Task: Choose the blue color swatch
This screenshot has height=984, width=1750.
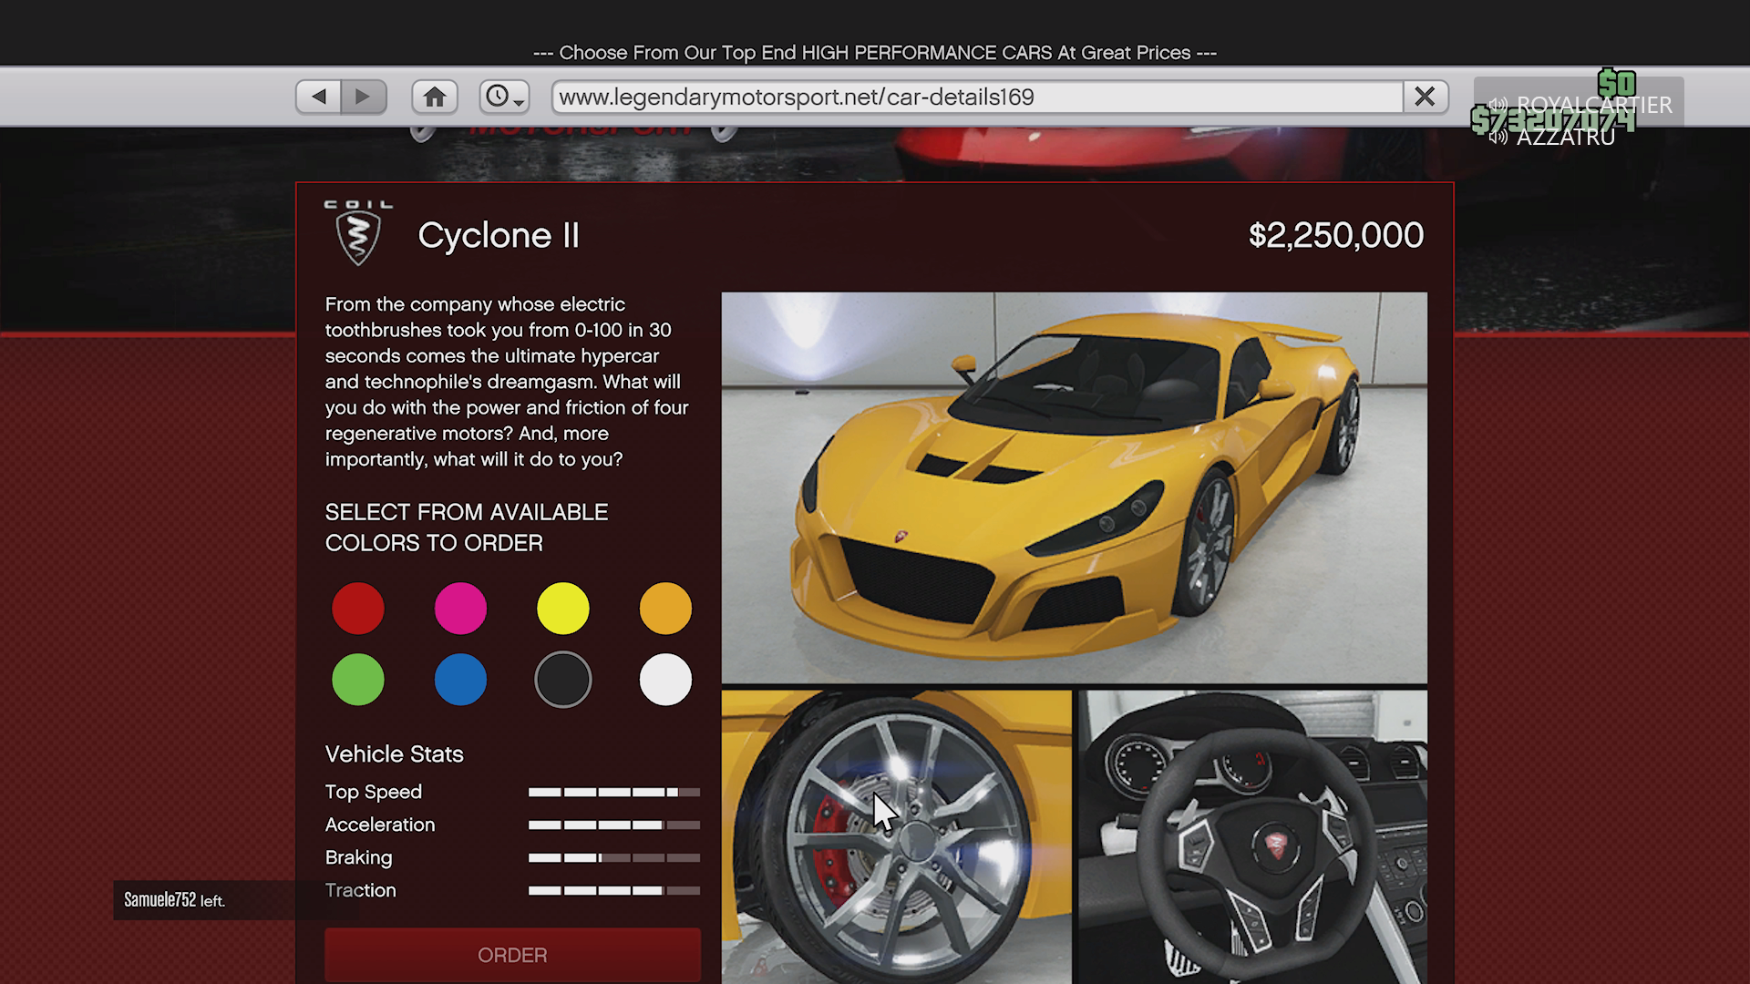Action: pyautogui.click(x=460, y=680)
